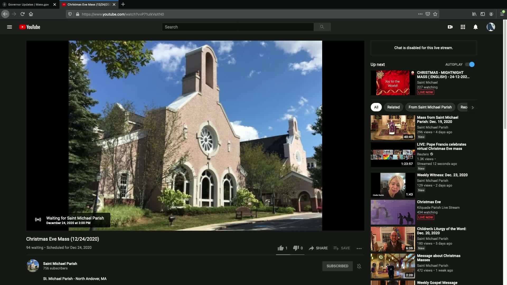Click live broadcast icon on waiting banner
Image resolution: width=507 pixels, height=285 pixels.
pyautogui.click(x=38, y=220)
